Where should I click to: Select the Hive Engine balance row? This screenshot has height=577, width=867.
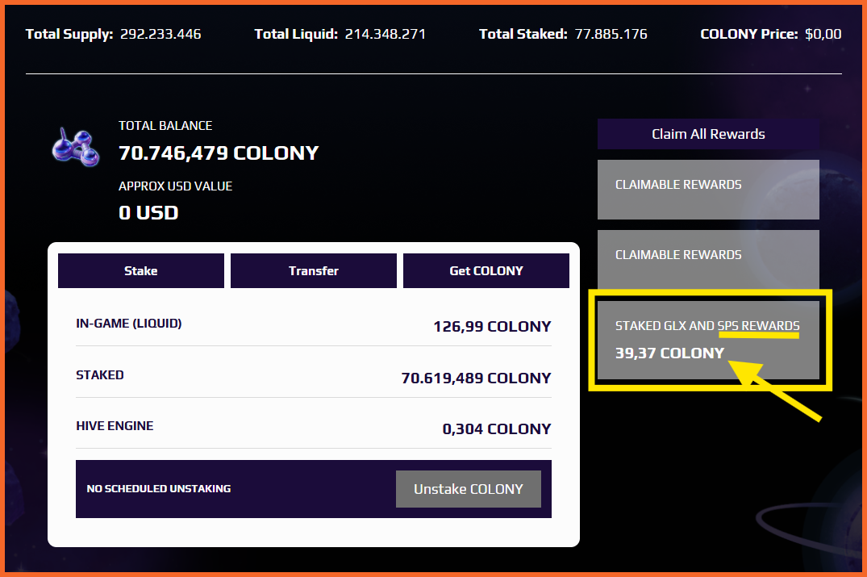click(x=314, y=427)
